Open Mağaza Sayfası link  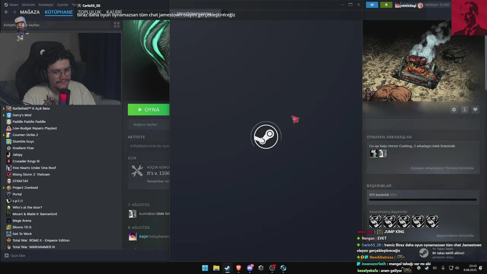pyautogui.click(x=145, y=124)
